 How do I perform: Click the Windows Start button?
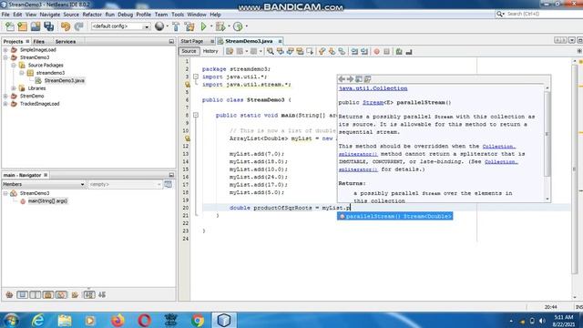coord(11,320)
